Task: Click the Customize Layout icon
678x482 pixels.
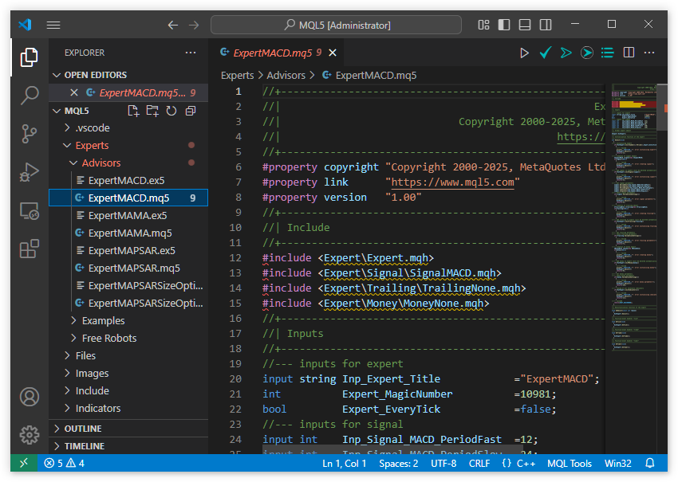Action: click(x=483, y=25)
